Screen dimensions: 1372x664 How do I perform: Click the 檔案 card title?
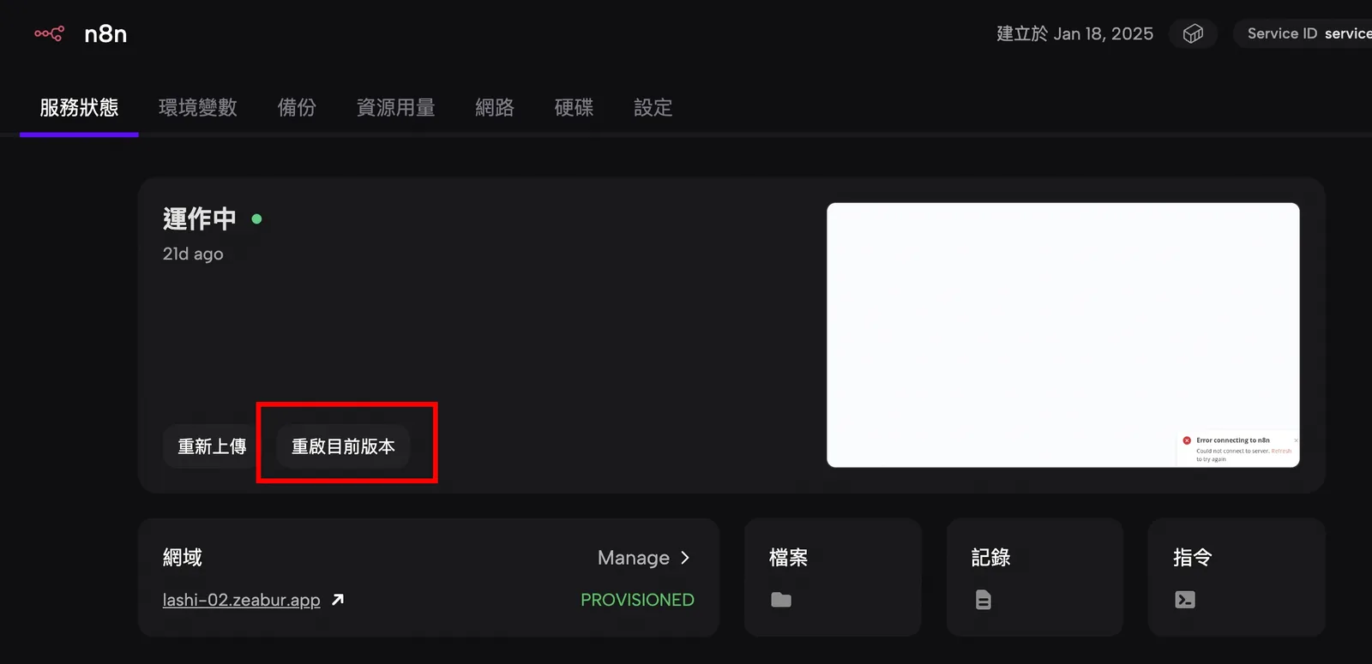coord(789,558)
